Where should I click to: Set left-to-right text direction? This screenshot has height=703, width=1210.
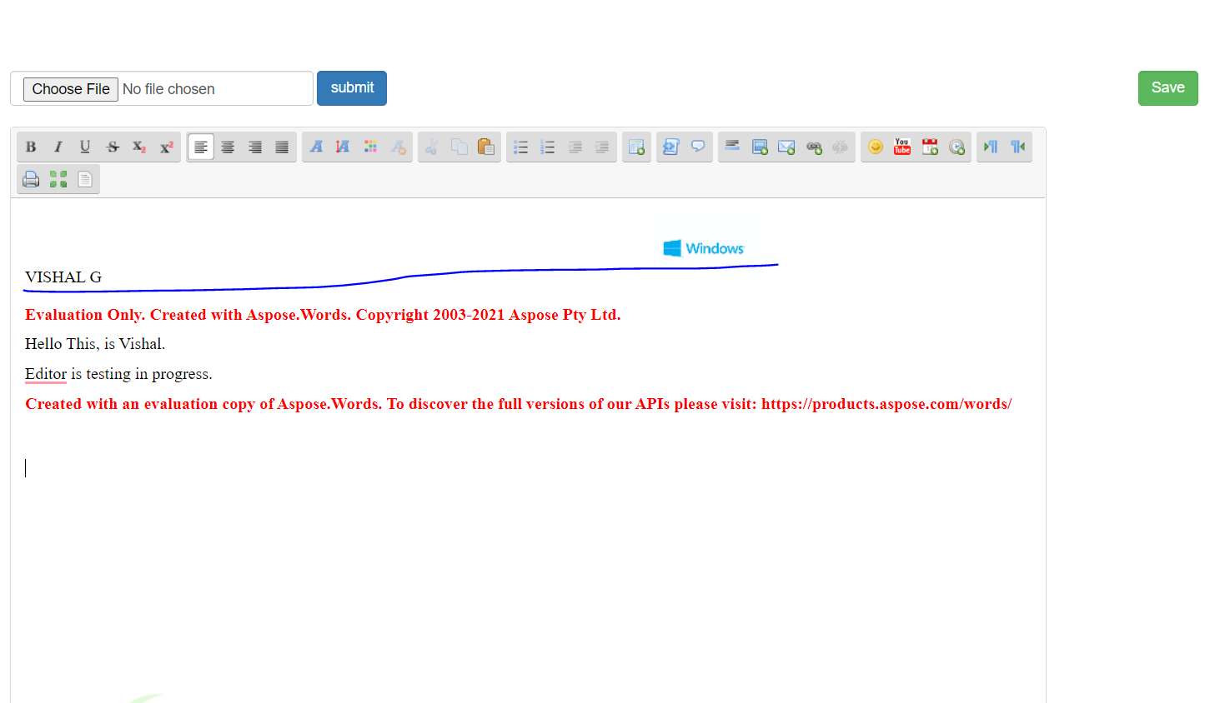click(x=991, y=147)
